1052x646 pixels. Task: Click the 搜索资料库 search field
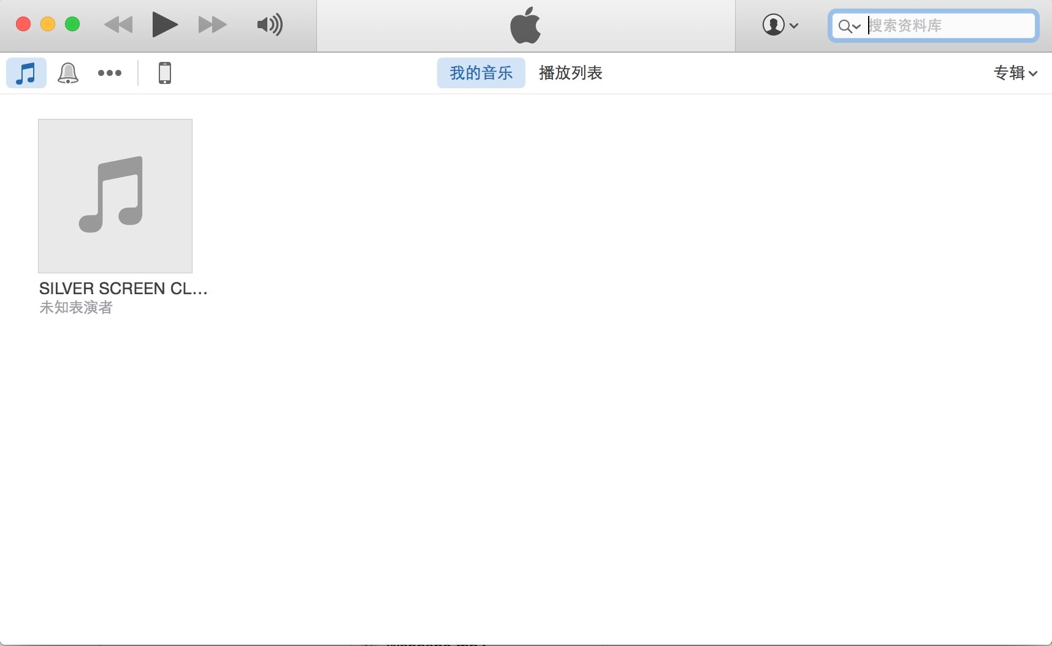pos(933,26)
